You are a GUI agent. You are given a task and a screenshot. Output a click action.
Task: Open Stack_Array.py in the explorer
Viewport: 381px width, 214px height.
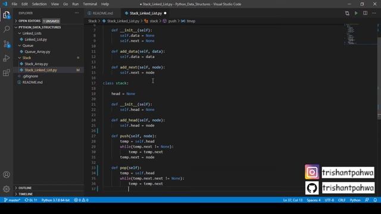[36, 64]
